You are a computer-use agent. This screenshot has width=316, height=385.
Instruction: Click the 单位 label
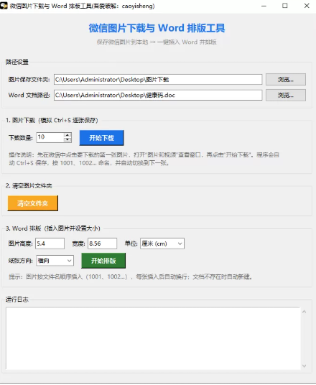click(131, 243)
